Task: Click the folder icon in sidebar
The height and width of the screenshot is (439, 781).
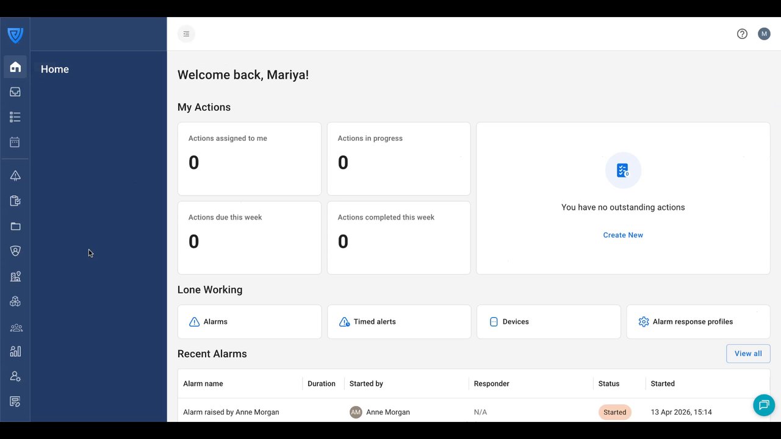Action: [15, 226]
